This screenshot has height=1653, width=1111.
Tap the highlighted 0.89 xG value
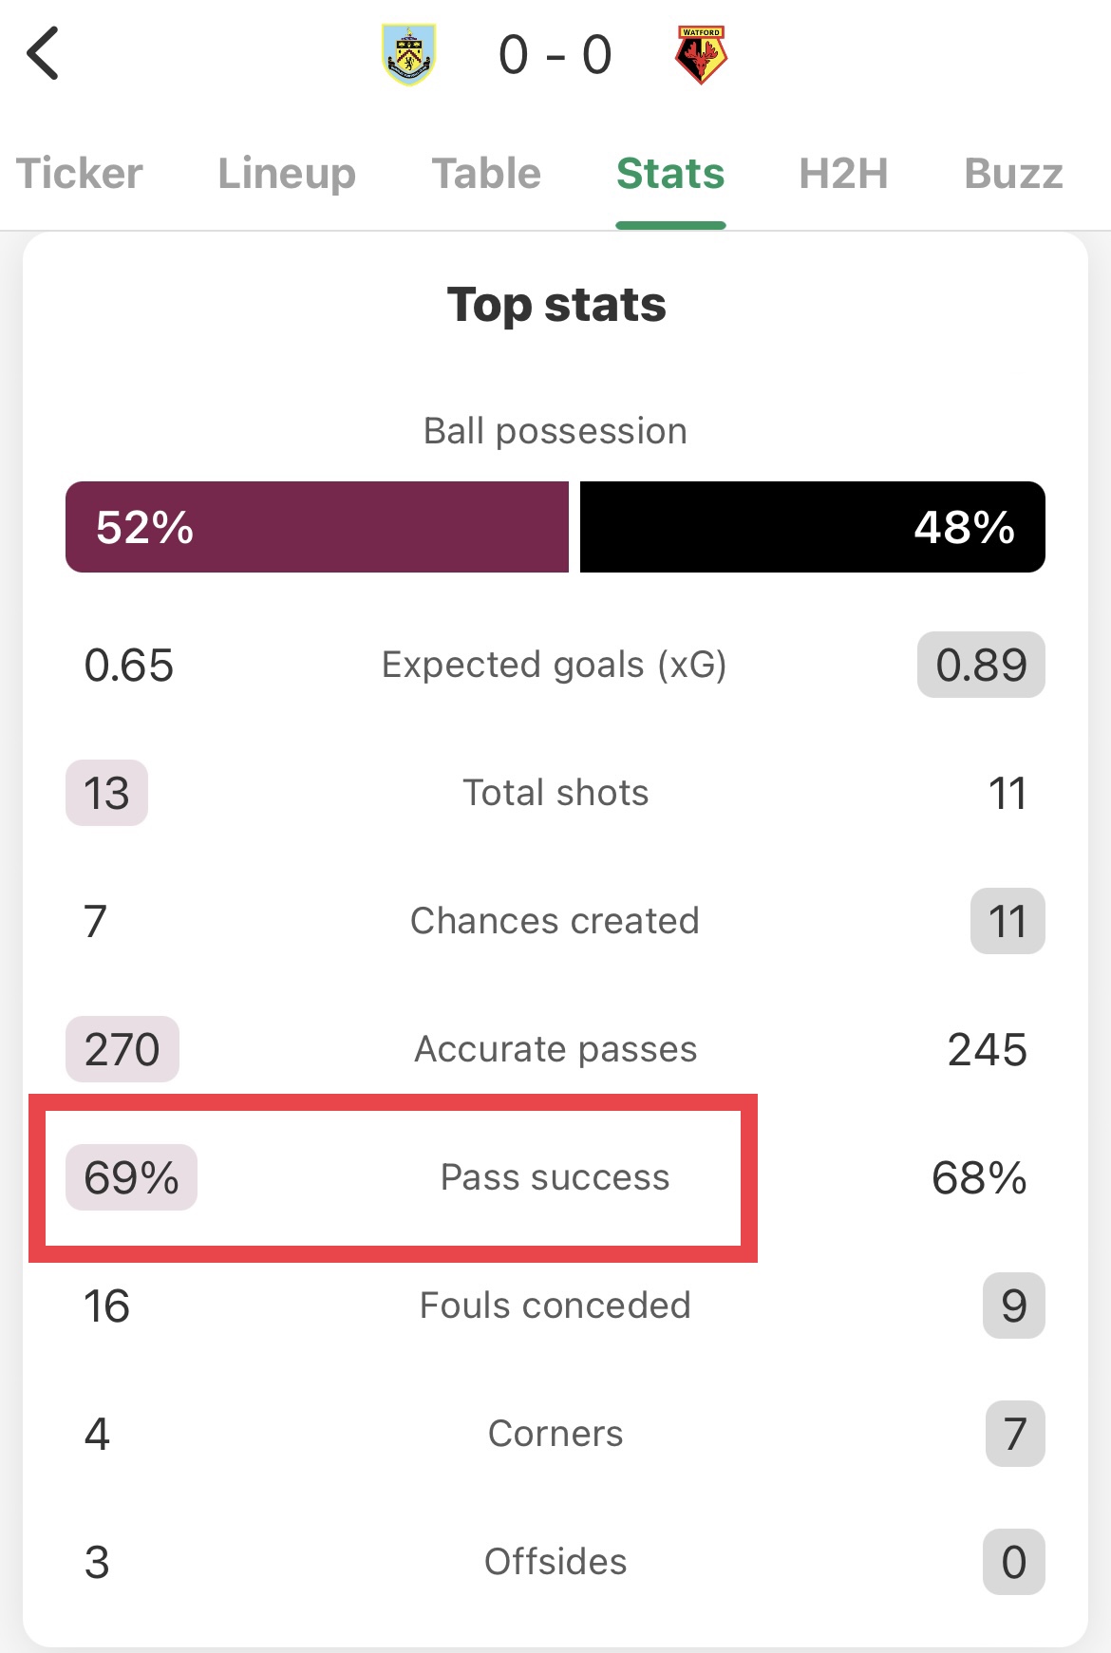(x=981, y=665)
